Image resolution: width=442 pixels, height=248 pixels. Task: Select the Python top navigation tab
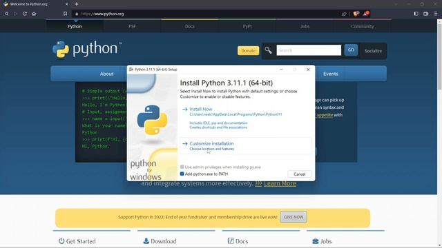[x=75, y=26]
